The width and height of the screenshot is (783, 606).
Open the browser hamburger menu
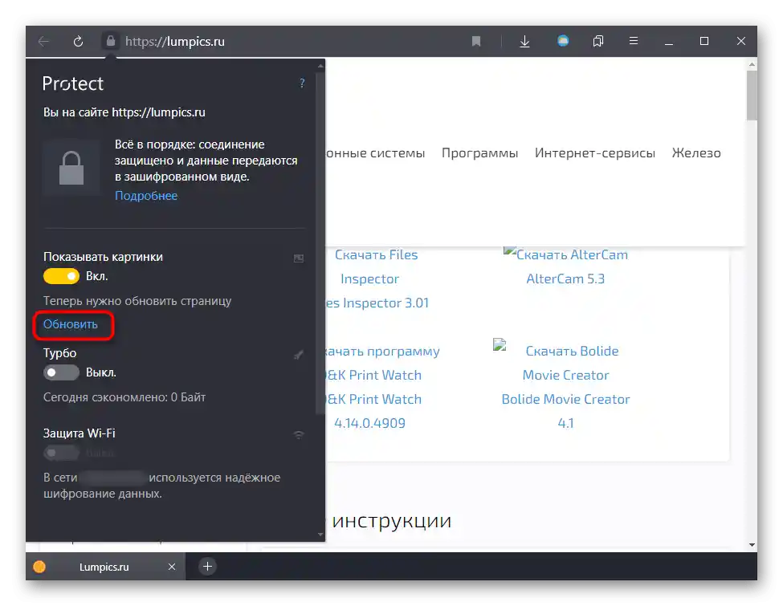[x=633, y=41]
